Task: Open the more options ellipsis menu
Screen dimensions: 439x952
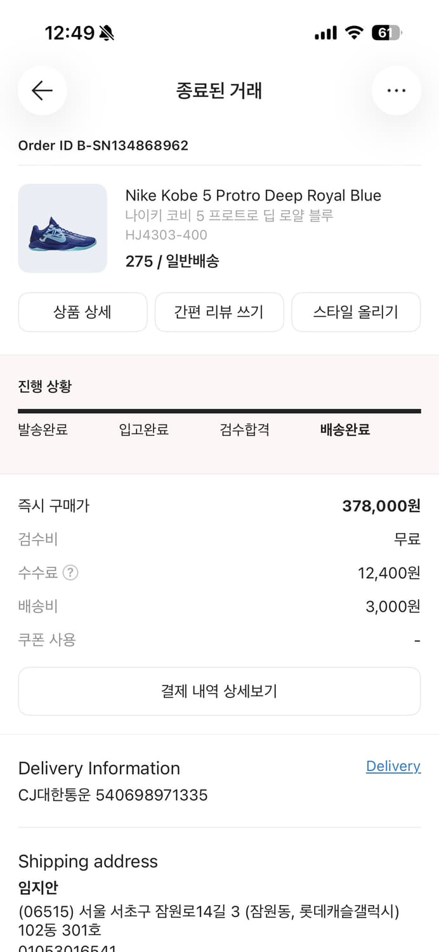Action: (396, 90)
